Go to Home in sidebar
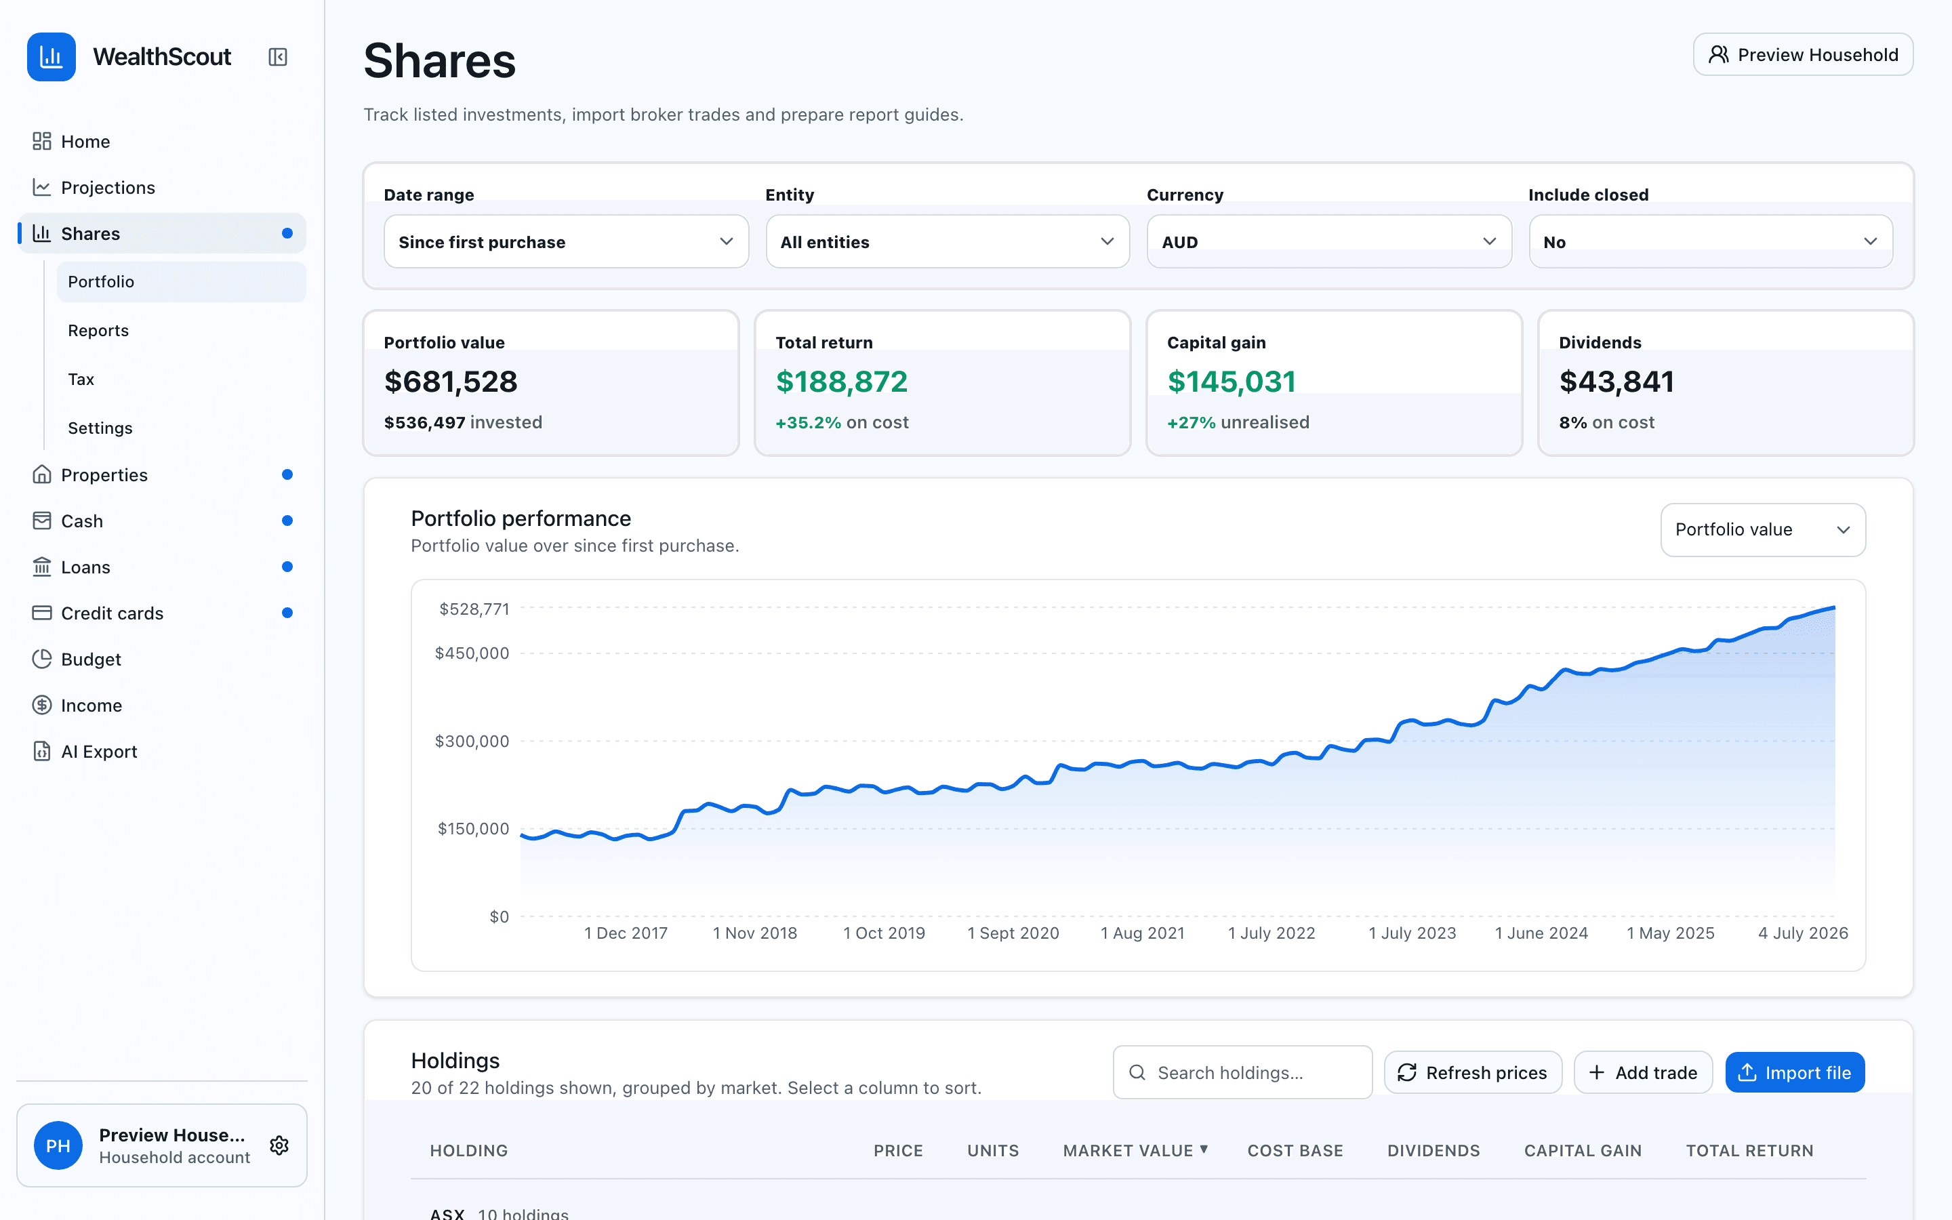 (x=161, y=141)
